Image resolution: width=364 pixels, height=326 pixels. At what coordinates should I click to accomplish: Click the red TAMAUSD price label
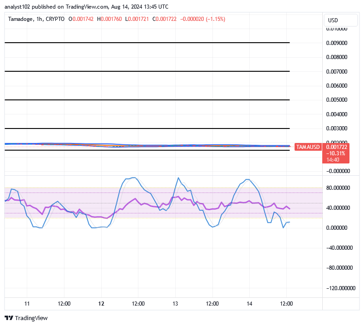click(308, 147)
